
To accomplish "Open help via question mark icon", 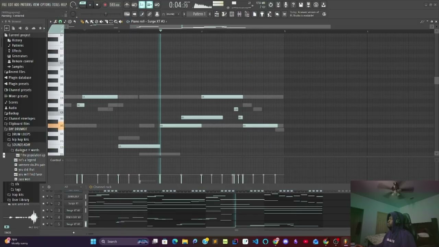I will point(293,5).
